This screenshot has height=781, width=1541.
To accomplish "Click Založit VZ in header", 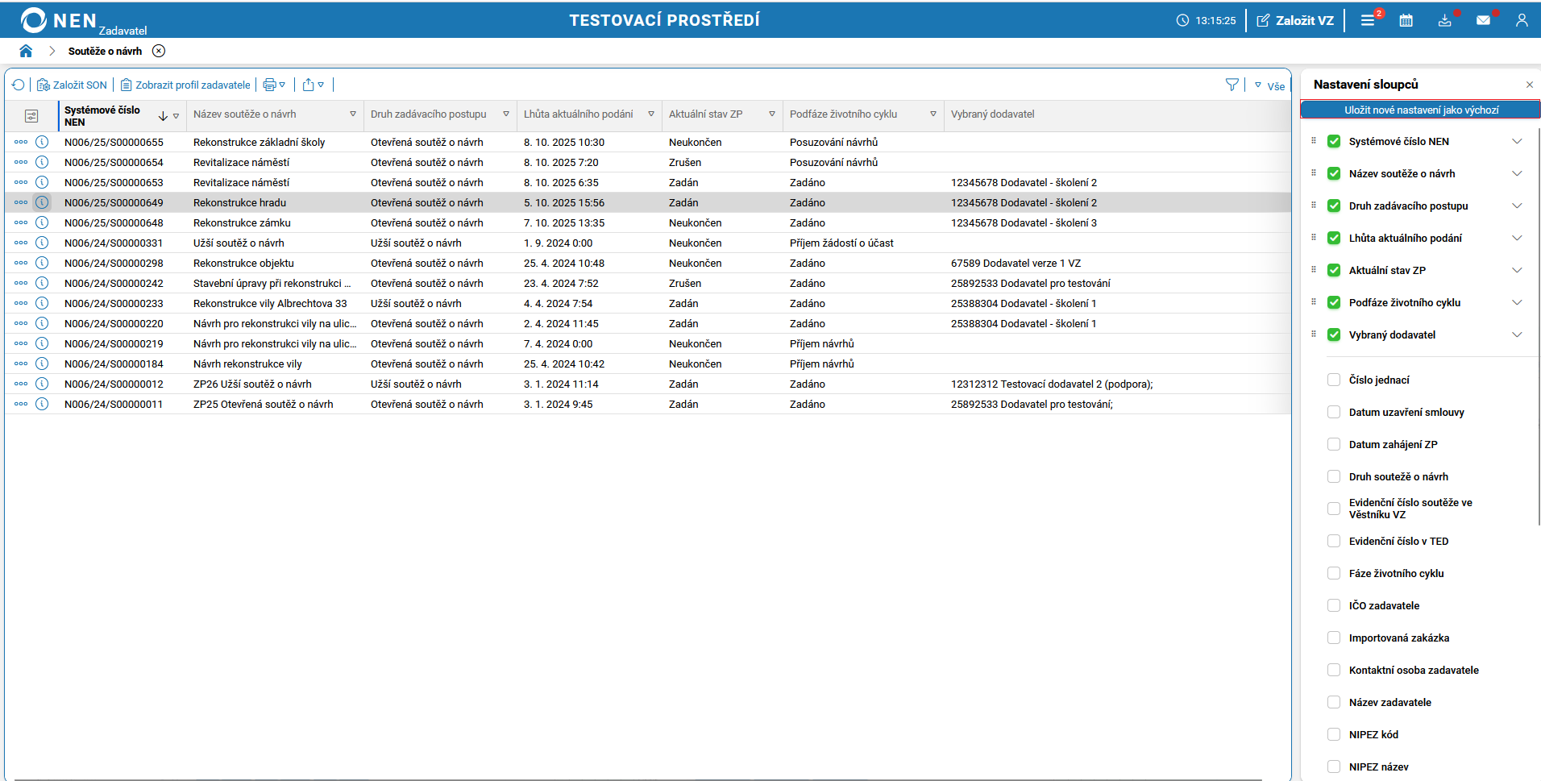I will pos(1295,20).
